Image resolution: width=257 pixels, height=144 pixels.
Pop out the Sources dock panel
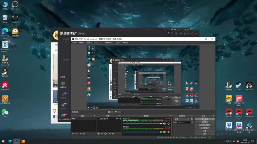point(120,116)
